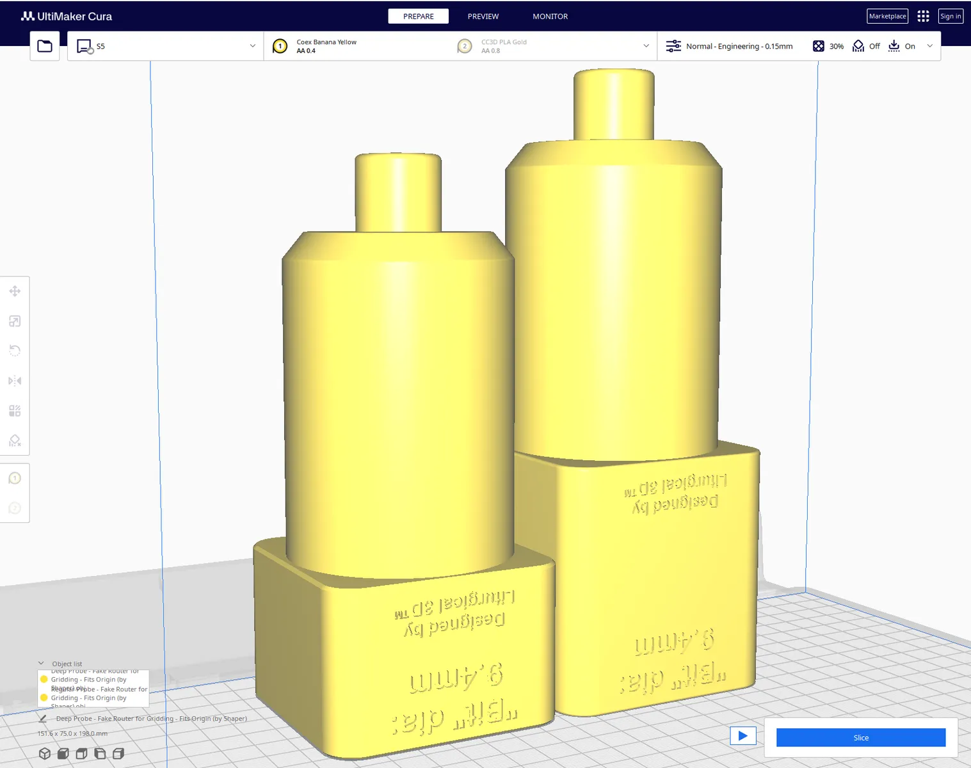Select the Mirror tool in the sidebar

[15, 381]
